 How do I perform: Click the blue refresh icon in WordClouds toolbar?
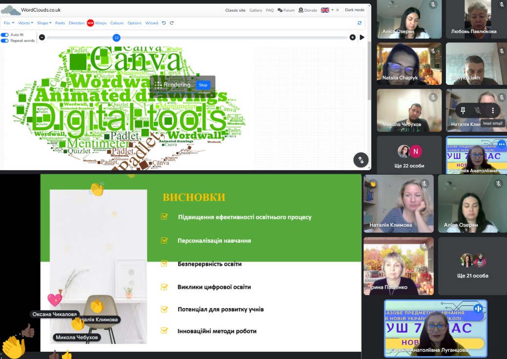[360, 23]
